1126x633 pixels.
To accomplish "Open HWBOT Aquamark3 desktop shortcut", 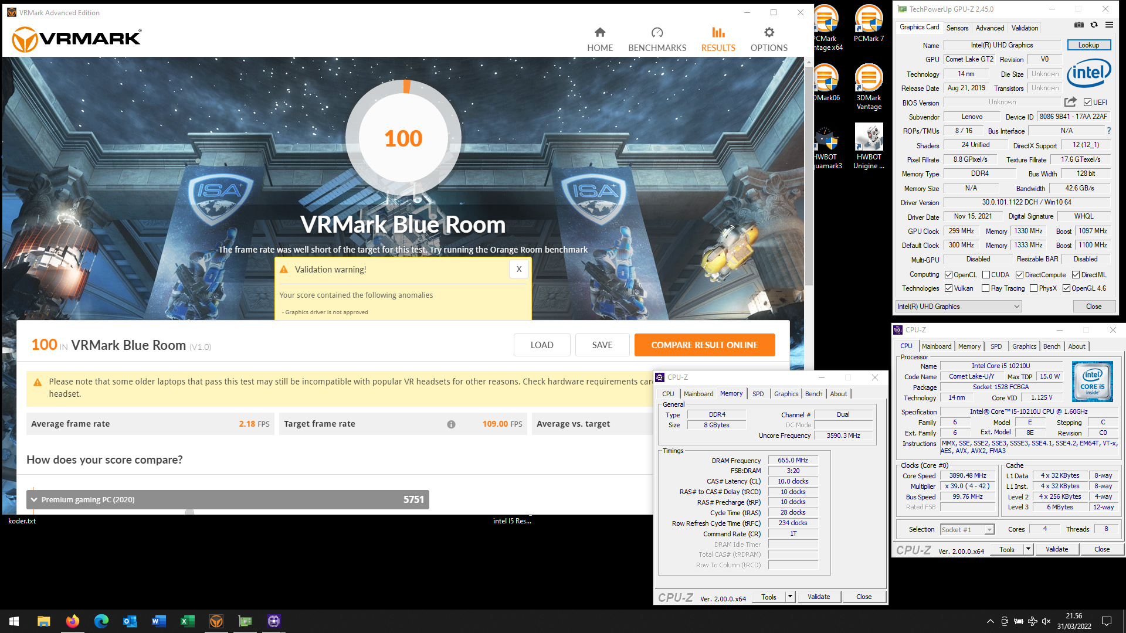I will click(x=827, y=147).
